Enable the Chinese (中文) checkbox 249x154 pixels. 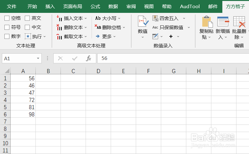pos(27,27)
